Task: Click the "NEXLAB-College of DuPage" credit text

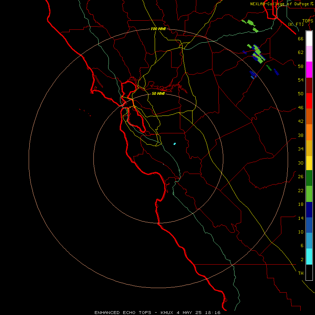Action: pos(279,4)
